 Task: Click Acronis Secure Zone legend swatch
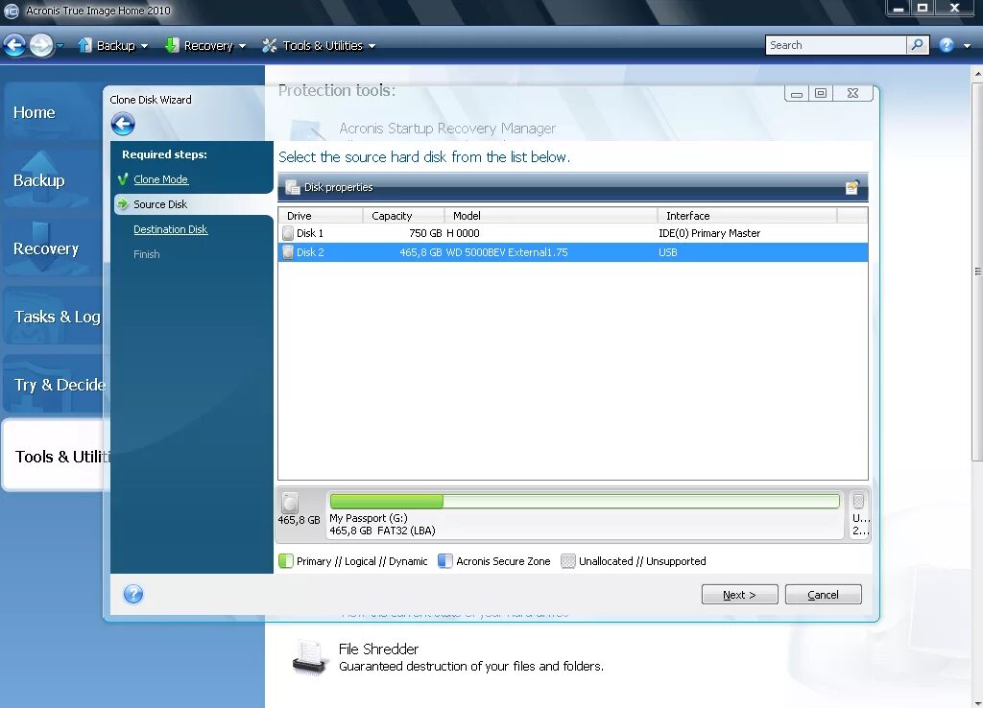pos(445,561)
